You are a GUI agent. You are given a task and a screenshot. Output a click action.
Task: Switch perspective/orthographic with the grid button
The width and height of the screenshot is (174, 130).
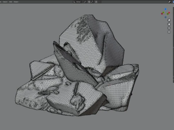coord(169,32)
